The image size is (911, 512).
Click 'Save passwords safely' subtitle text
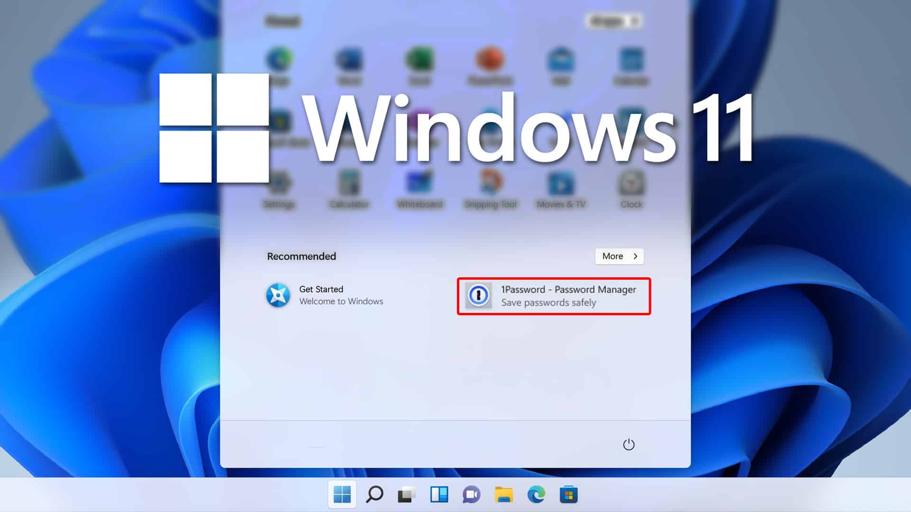point(548,302)
